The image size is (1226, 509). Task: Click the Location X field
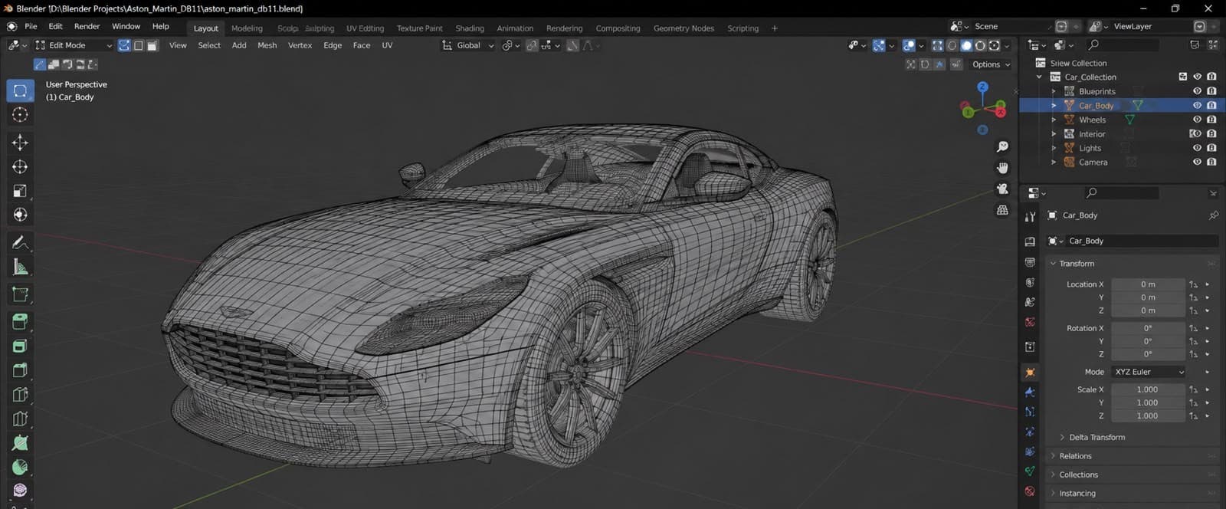1148,284
